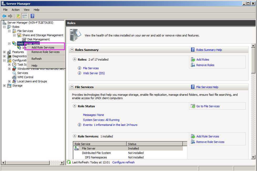
Task: Click the Services gear icon in the tree
Action: tap(14, 73)
